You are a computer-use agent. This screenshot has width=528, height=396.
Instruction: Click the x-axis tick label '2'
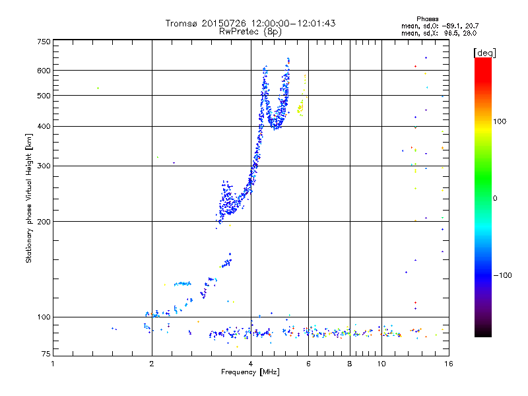[152, 364]
